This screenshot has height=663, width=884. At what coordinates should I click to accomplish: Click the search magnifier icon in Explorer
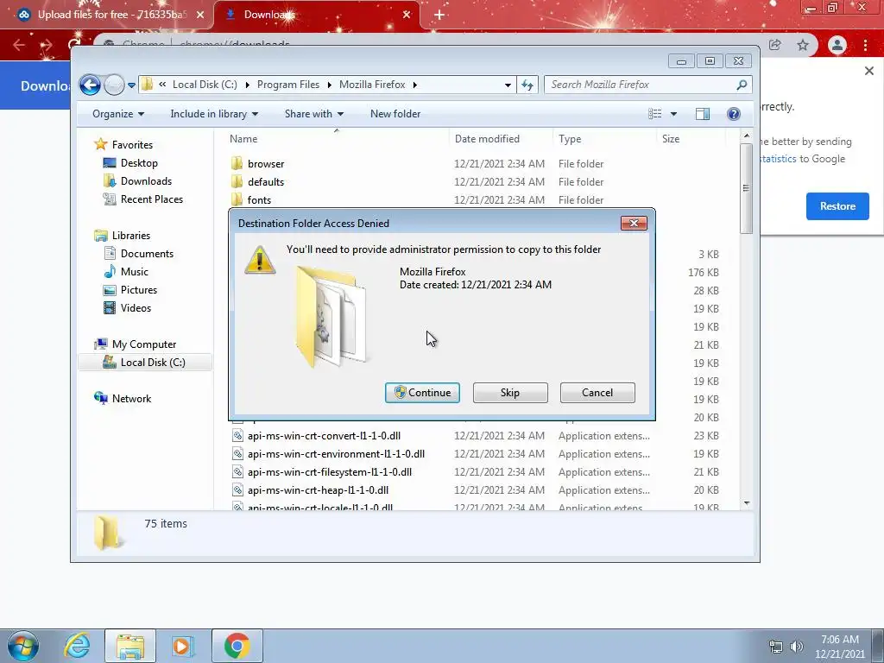tap(742, 85)
